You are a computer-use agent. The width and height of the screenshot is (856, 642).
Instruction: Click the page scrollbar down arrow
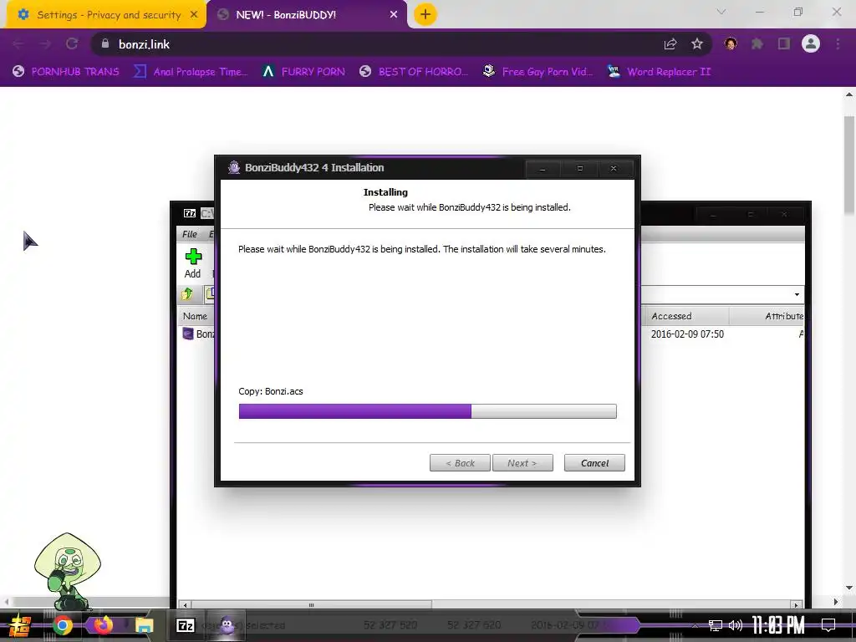coord(849,588)
